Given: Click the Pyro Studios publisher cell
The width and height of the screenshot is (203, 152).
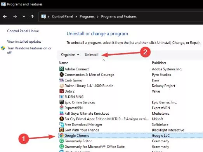Looking at the screenshot, I should coord(161,75).
